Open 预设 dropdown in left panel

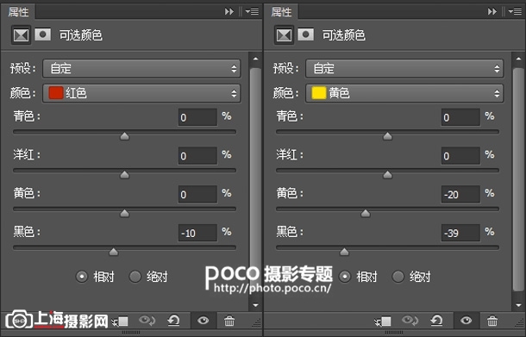pyautogui.click(x=141, y=68)
